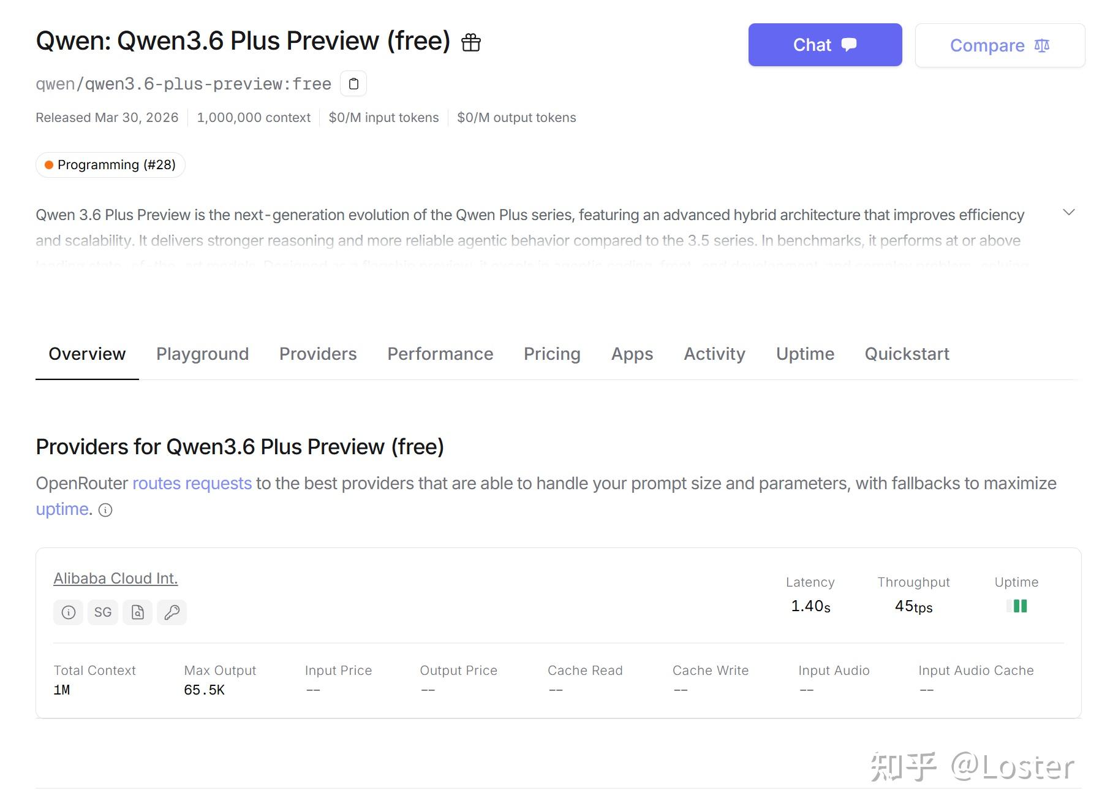
Task: Click the key icon under Alibaba Cloud
Action: [x=172, y=612]
